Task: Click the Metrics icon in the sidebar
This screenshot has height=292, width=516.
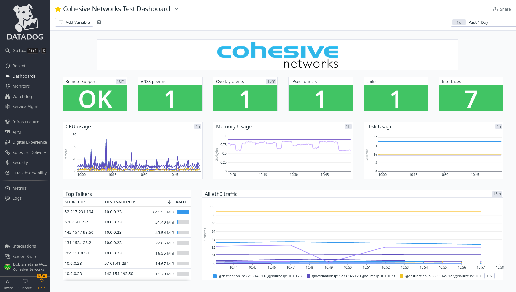Action: coord(8,188)
